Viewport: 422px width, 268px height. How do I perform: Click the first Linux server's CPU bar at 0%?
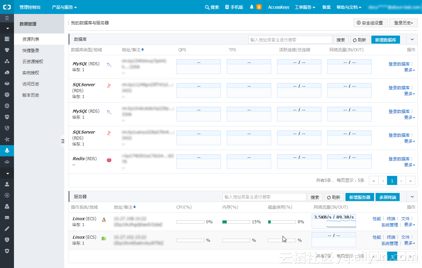pos(190,222)
